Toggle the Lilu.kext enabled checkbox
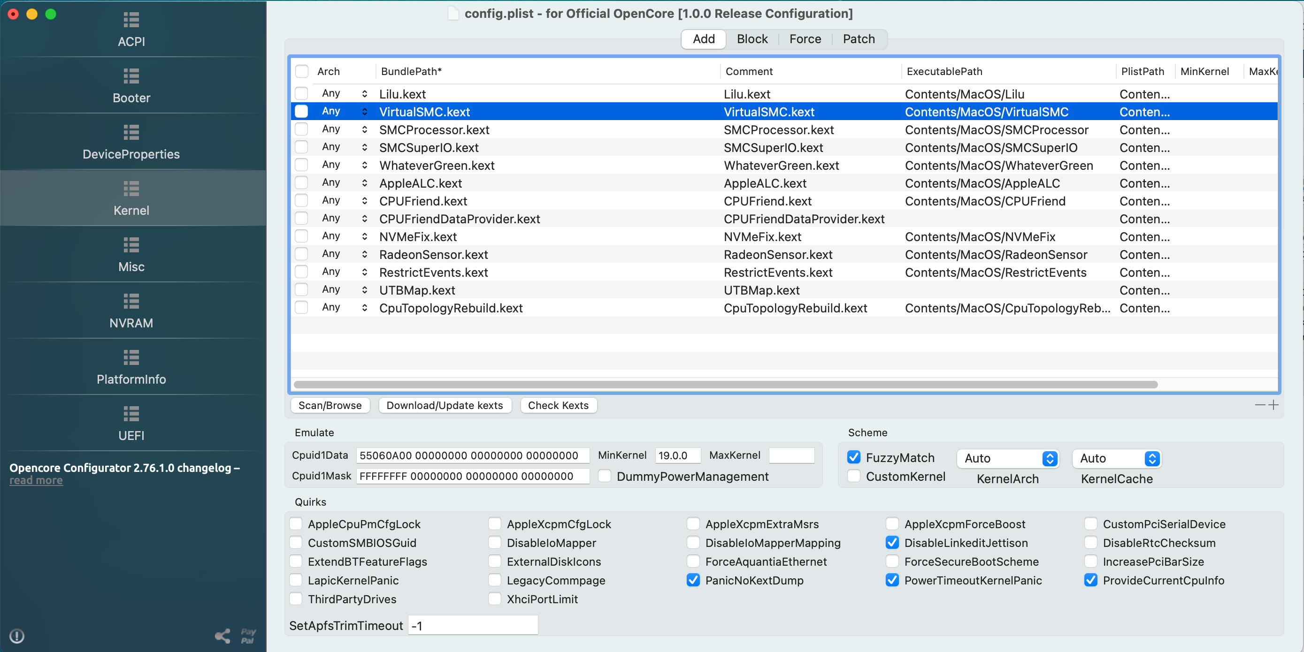This screenshot has width=1304, height=652. (301, 93)
